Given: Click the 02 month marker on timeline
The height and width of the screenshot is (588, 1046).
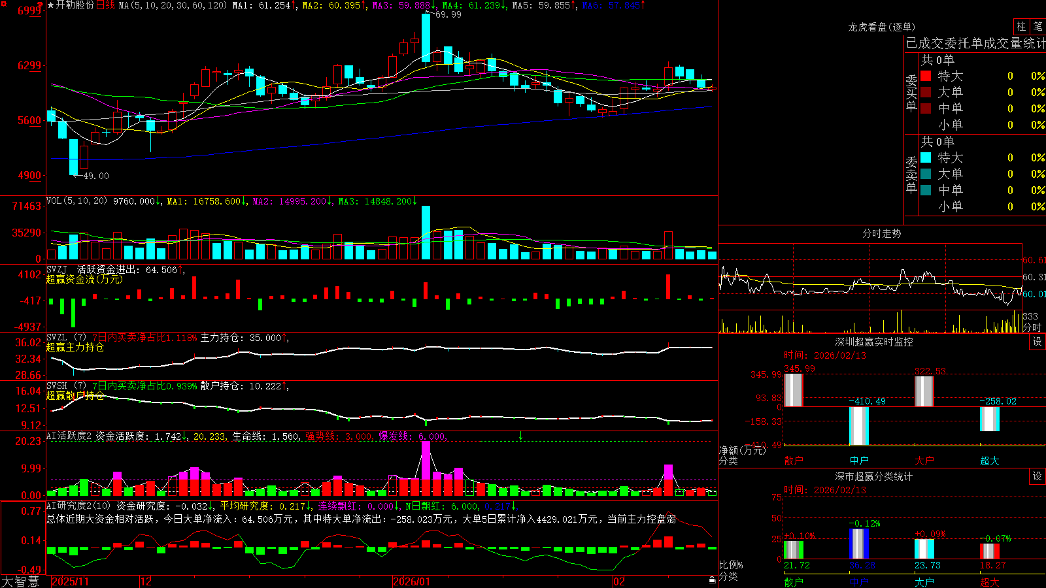Looking at the screenshot, I should point(618,581).
